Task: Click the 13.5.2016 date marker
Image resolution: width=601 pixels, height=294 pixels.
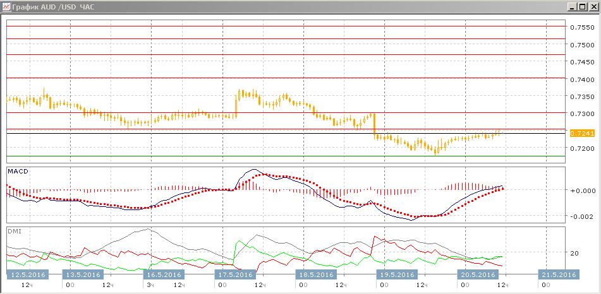Action: point(83,274)
